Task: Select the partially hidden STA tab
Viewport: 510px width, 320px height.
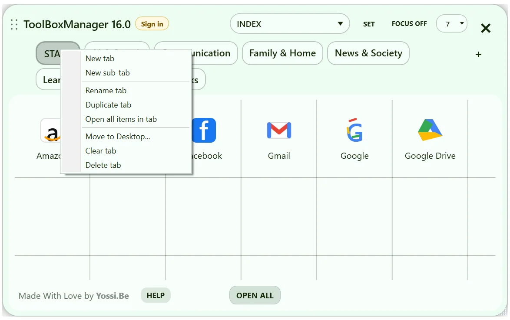Action: click(x=49, y=53)
